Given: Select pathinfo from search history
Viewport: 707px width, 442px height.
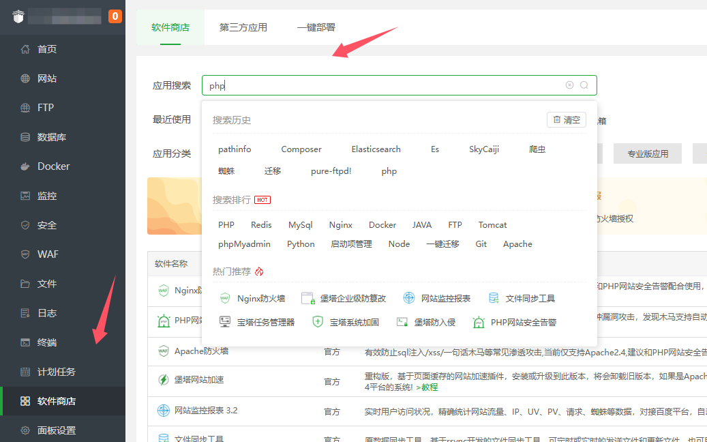Looking at the screenshot, I should click(235, 149).
